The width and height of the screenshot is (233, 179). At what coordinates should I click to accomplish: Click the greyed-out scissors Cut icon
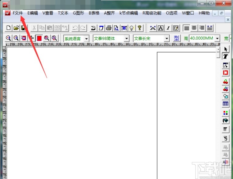pyautogui.click(x=34, y=28)
